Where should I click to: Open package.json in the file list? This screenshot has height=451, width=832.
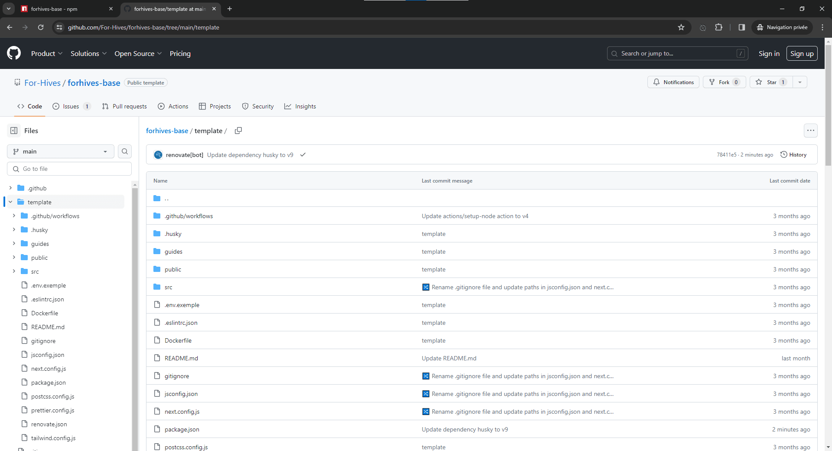coord(182,429)
